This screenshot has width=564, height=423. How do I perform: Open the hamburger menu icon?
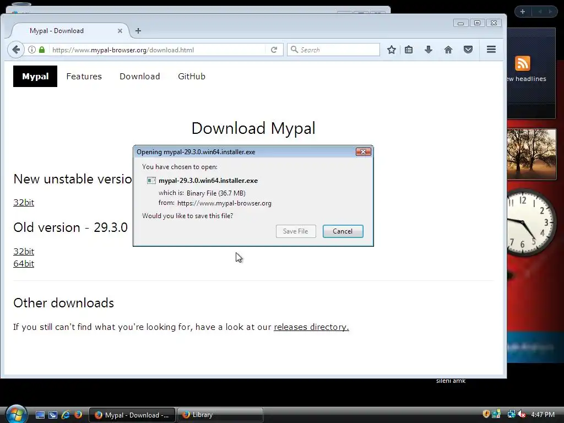point(491,49)
